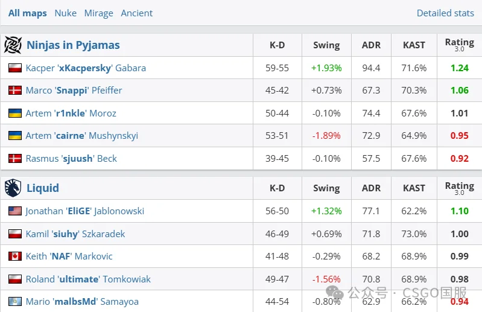The height and width of the screenshot is (312, 482).
Task: Click the US flag next to EliGE
Action: (15, 211)
